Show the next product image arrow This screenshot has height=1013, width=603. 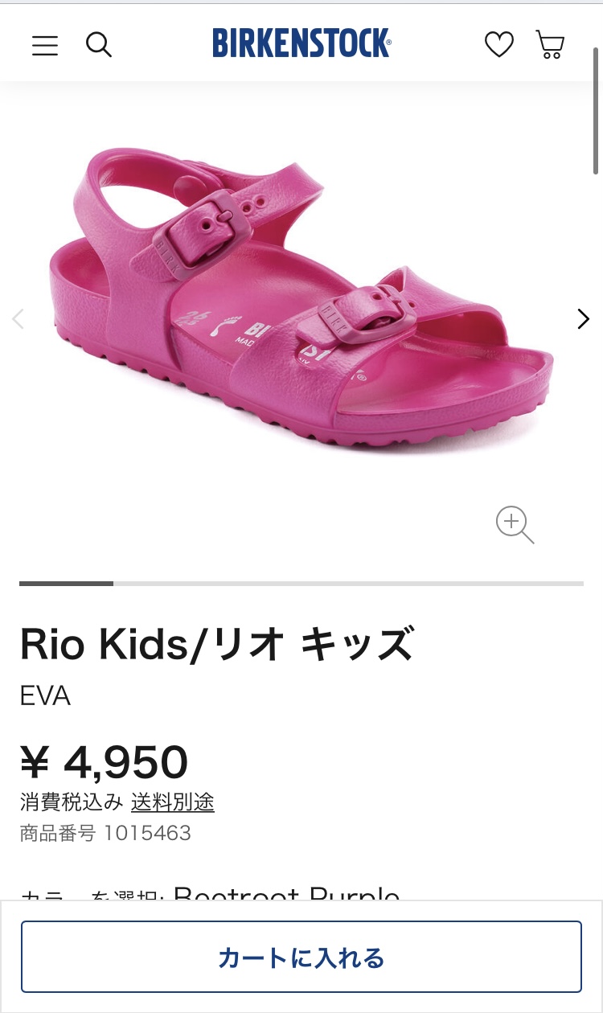pyautogui.click(x=584, y=319)
